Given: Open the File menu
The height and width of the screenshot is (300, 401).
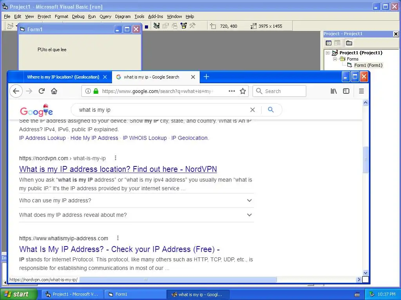Looking at the screenshot, I should pos(7,16).
